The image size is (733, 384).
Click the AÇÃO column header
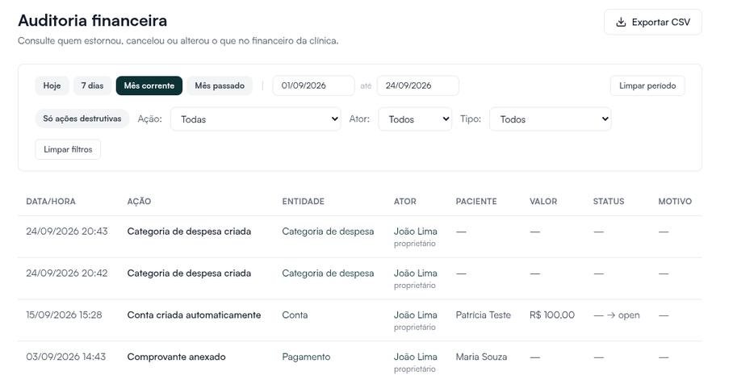[139, 202]
